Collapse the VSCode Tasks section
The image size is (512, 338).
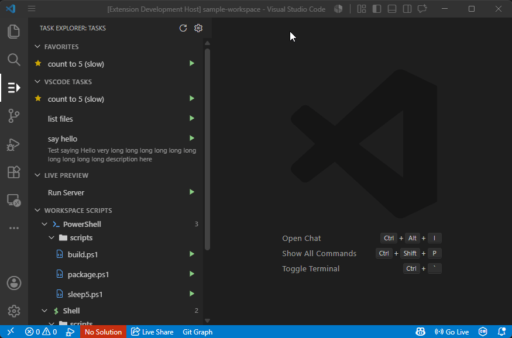[37, 81]
